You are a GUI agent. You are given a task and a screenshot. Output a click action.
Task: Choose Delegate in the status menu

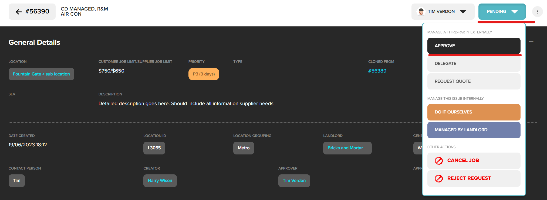coord(474,64)
